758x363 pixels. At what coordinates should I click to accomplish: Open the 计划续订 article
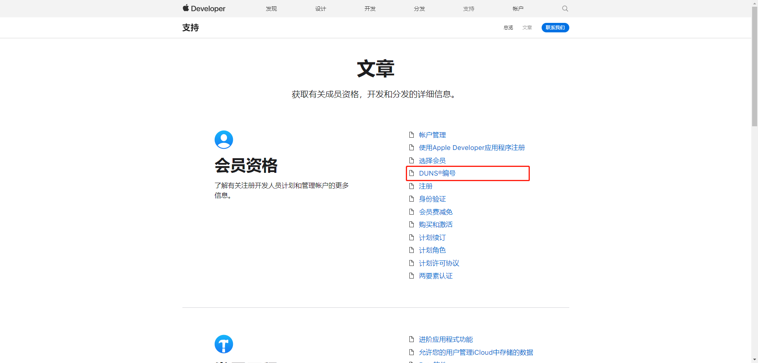[432, 238]
